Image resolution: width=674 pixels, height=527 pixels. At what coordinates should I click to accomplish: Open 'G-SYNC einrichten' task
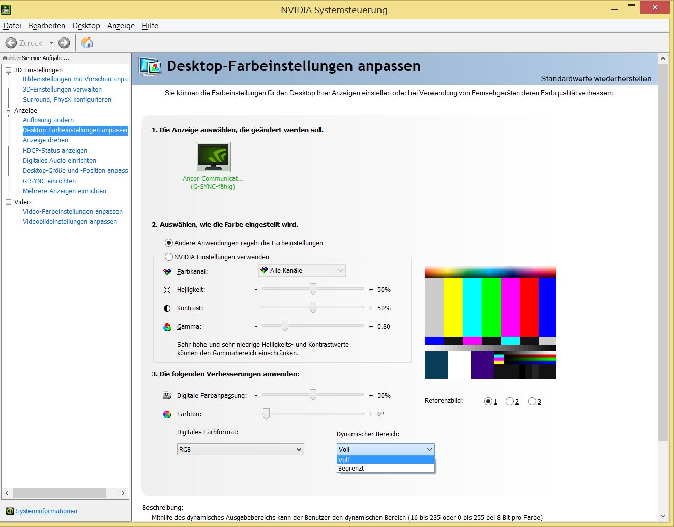(49, 181)
